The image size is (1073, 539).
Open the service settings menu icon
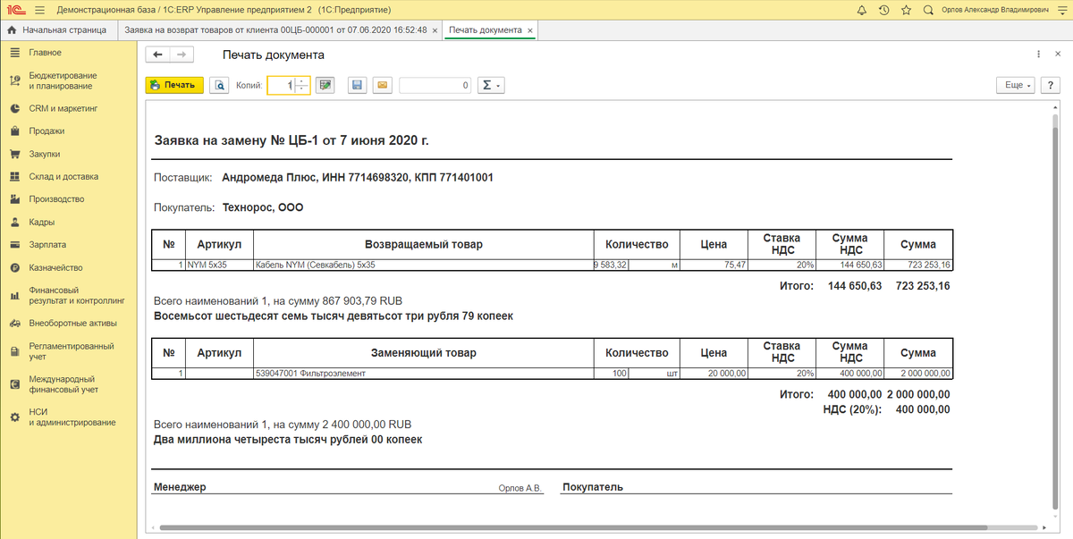pyautogui.click(x=1062, y=10)
